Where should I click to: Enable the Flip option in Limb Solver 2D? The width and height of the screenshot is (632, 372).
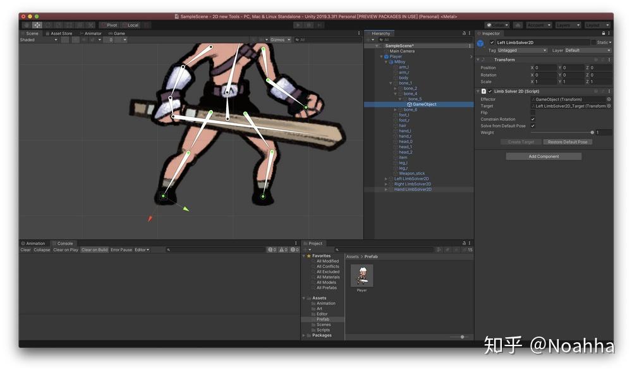coord(533,113)
